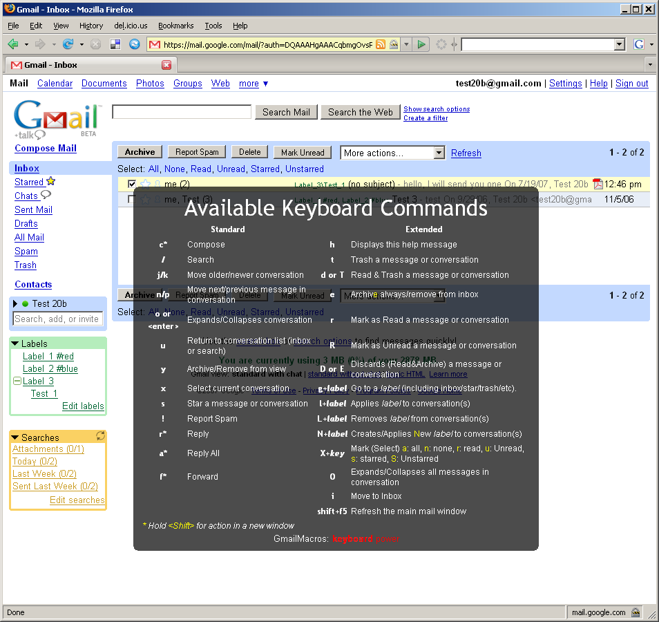Select Unread in the Select row
This screenshot has width=659, height=622.
231,169
